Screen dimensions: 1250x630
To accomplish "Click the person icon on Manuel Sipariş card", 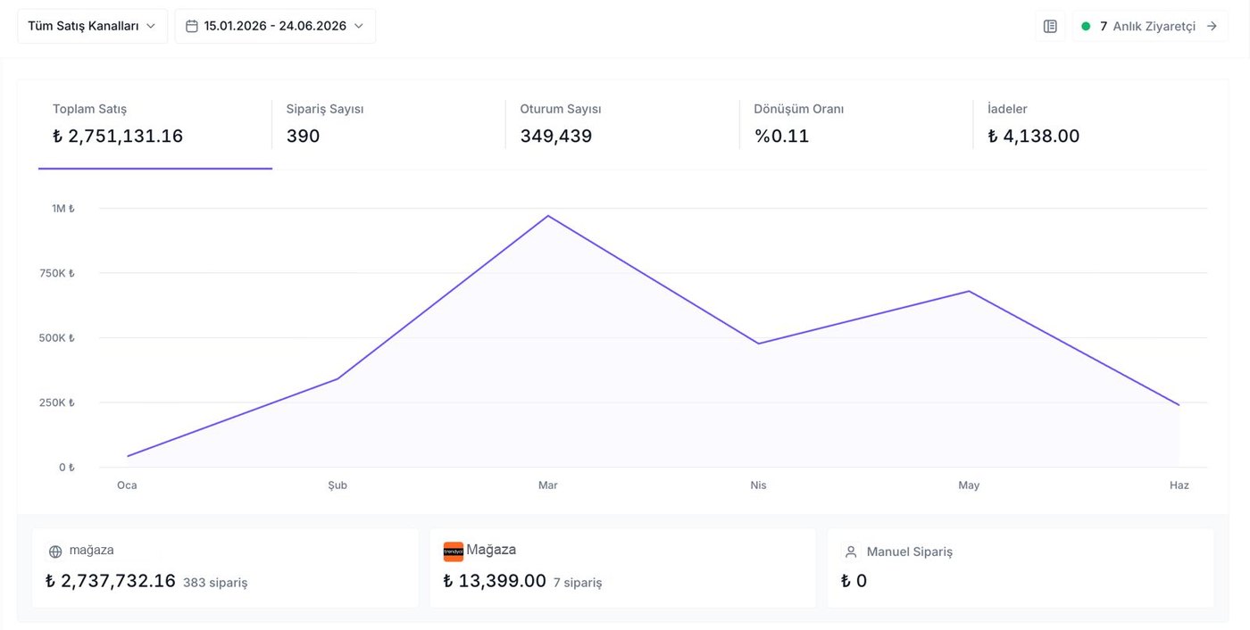I will tap(851, 551).
